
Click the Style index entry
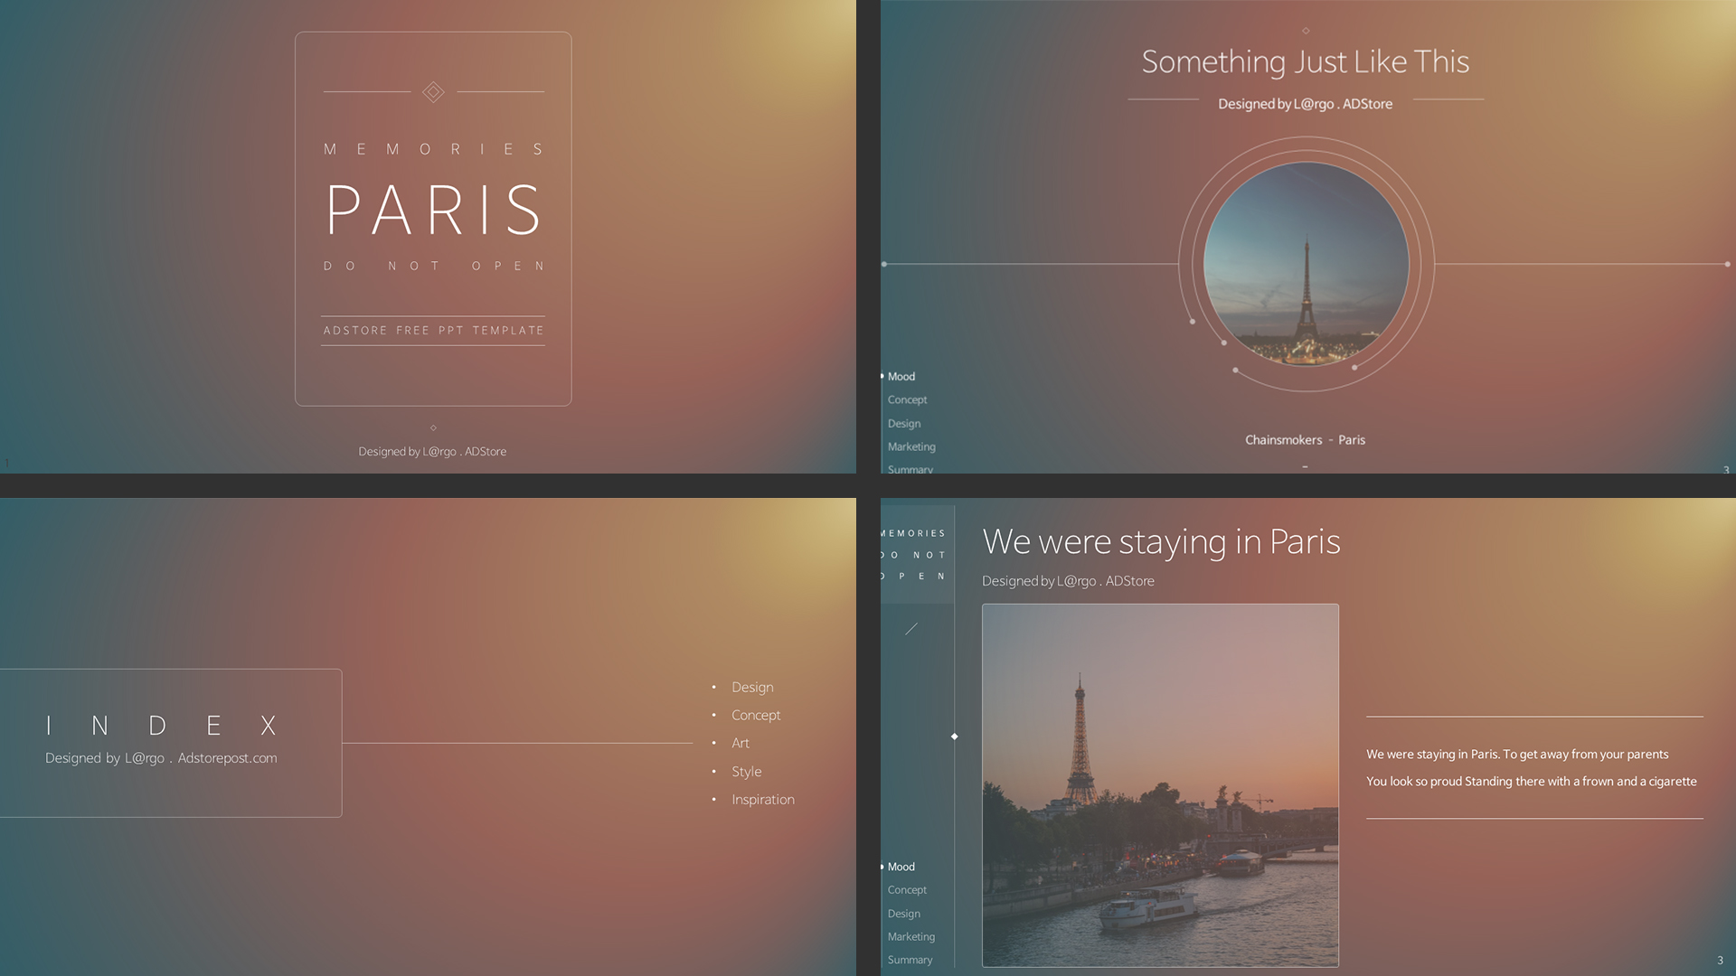pos(746,772)
